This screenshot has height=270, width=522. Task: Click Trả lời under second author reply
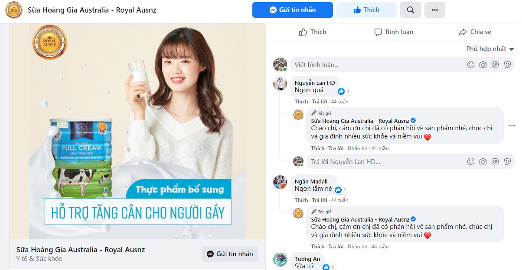click(336, 247)
